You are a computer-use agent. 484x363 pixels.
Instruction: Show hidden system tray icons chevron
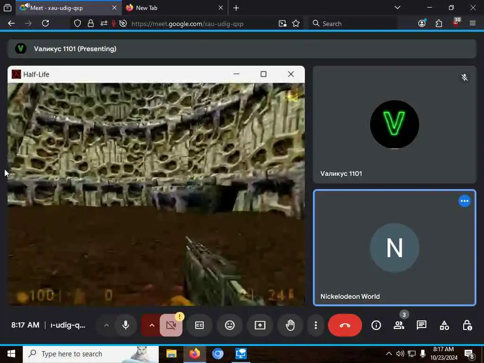pyautogui.click(x=389, y=354)
